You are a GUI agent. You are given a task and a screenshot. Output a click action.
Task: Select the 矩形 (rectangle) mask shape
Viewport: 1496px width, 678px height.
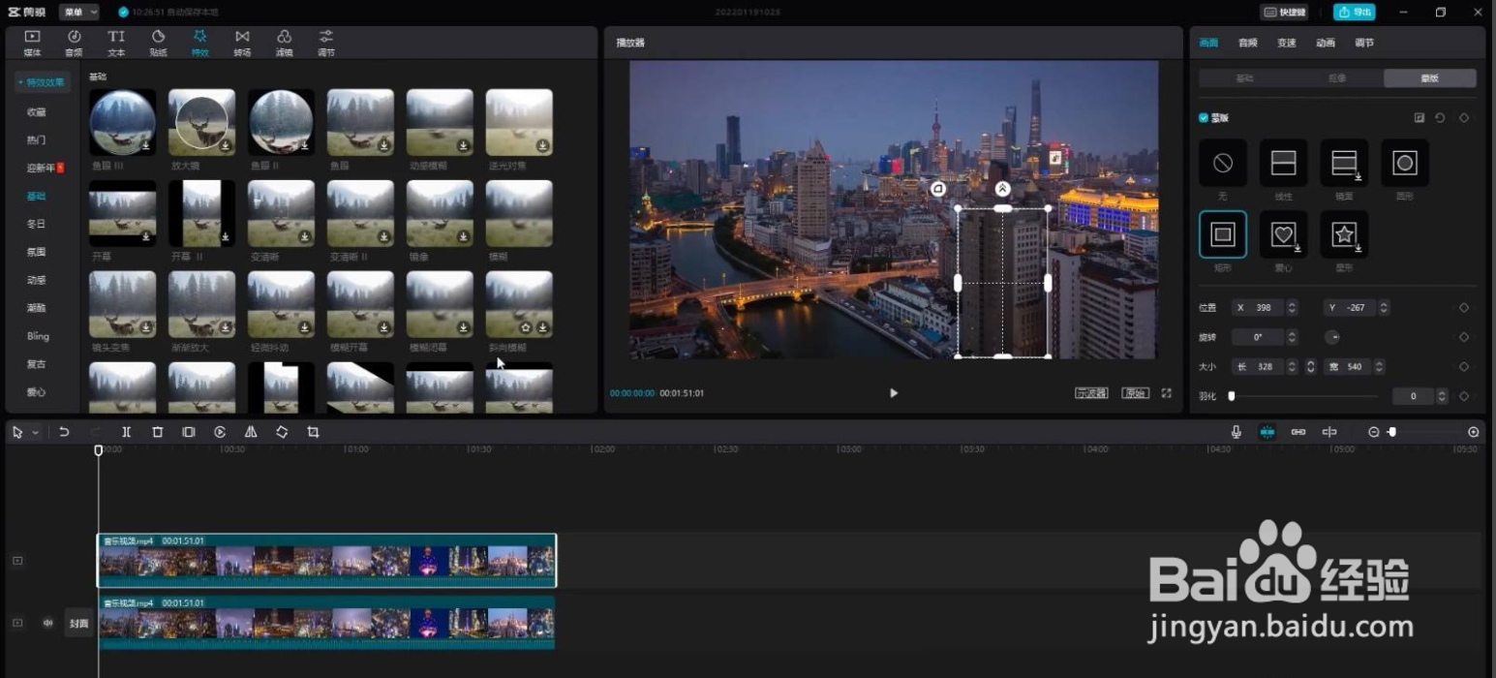point(1223,234)
